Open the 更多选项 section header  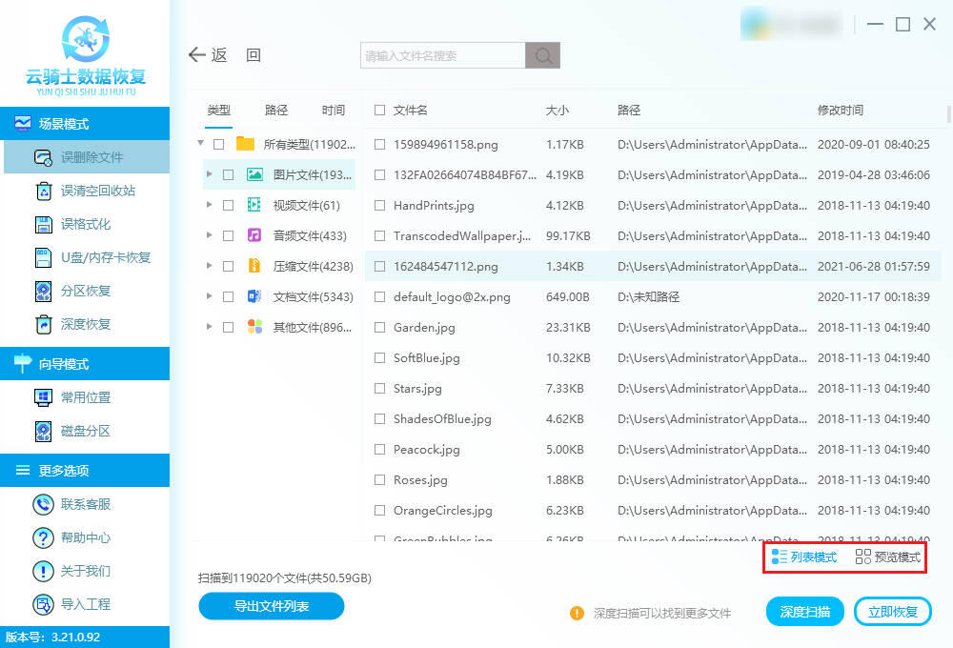point(85,470)
